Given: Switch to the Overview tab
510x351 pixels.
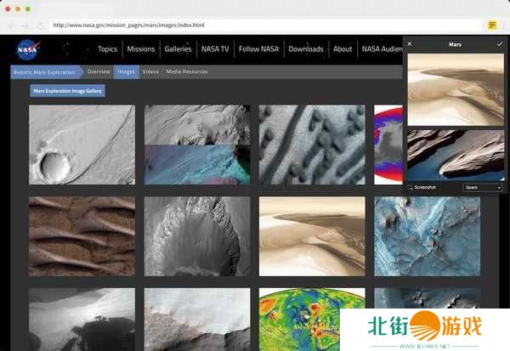Looking at the screenshot, I should (x=99, y=72).
